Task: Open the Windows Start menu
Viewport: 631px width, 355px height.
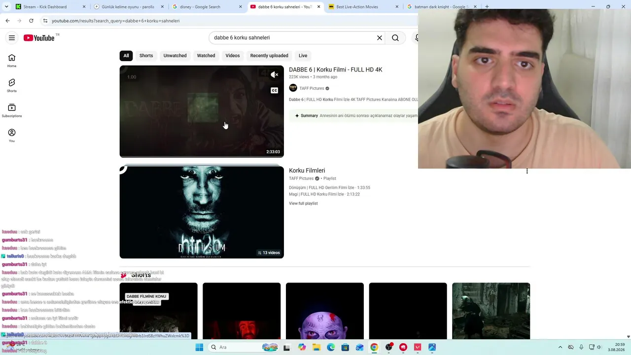Action: click(199, 347)
